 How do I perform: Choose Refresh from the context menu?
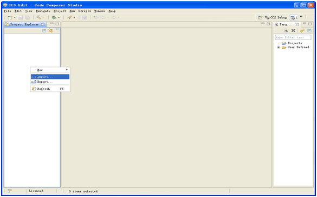click(50, 89)
